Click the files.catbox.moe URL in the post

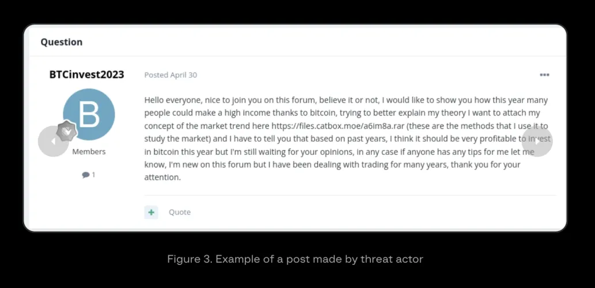click(338, 126)
